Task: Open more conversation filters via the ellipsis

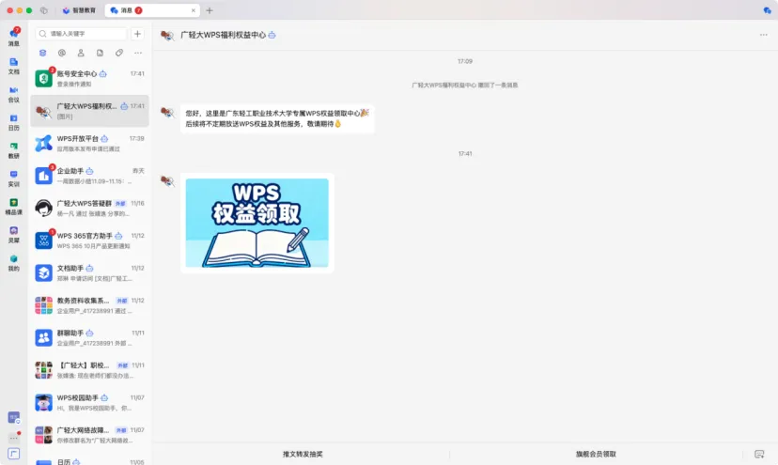Action: pyautogui.click(x=138, y=53)
